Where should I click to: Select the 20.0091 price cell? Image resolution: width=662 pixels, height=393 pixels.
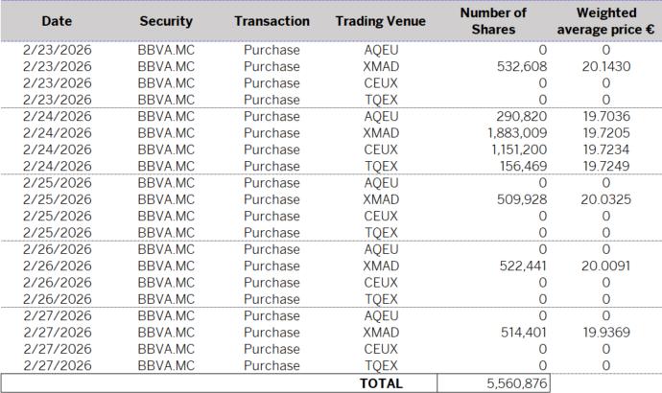[604, 266]
